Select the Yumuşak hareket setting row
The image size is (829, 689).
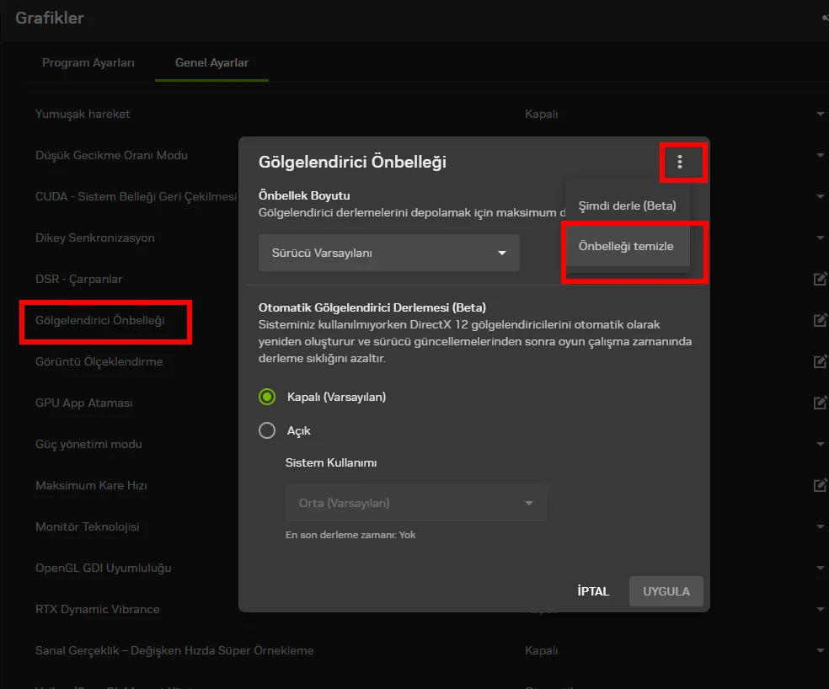pos(83,115)
